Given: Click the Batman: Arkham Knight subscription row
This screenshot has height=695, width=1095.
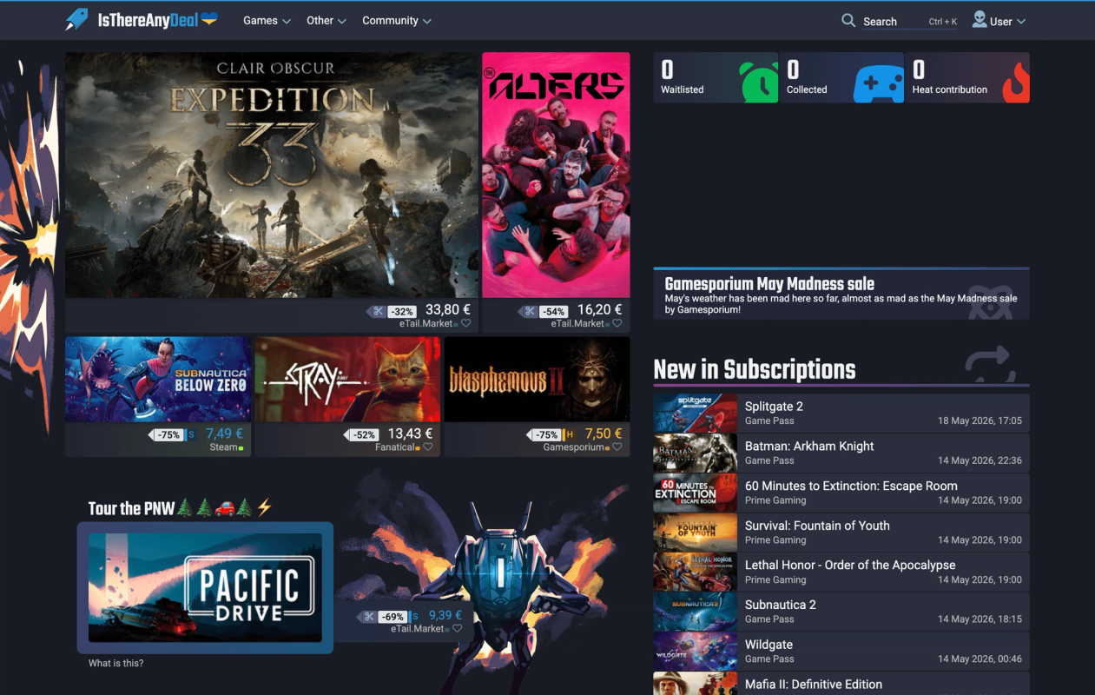Looking at the screenshot, I should (x=841, y=453).
